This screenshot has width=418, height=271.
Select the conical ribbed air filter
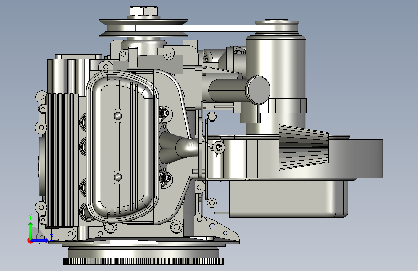[304, 147]
